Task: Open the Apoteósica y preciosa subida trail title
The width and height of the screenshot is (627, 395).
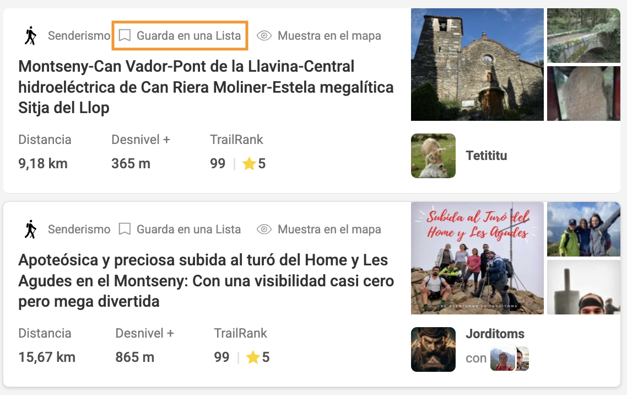Action: (x=206, y=281)
